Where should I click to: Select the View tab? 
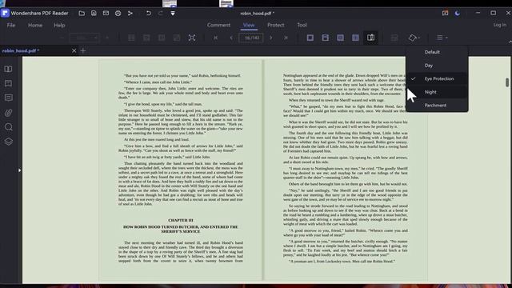249,25
